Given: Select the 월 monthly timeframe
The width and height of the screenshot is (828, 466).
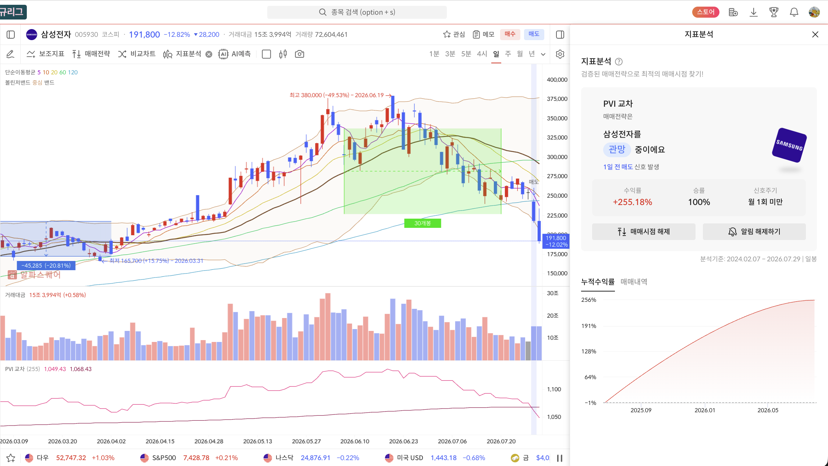Looking at the screenshot, I should (520, 54).
